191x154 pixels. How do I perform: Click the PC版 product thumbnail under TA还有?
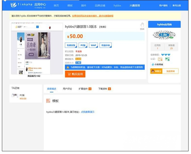coord(15,96)
